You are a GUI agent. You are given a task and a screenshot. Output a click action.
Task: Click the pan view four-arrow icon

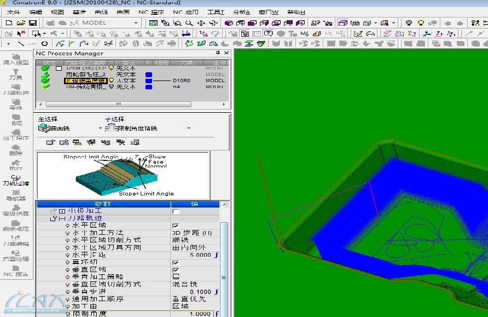tap(201, 23)
